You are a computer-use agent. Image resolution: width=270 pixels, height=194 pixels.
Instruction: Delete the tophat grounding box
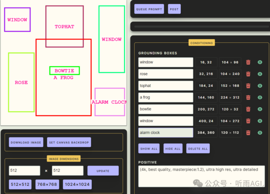click(248, 86)
